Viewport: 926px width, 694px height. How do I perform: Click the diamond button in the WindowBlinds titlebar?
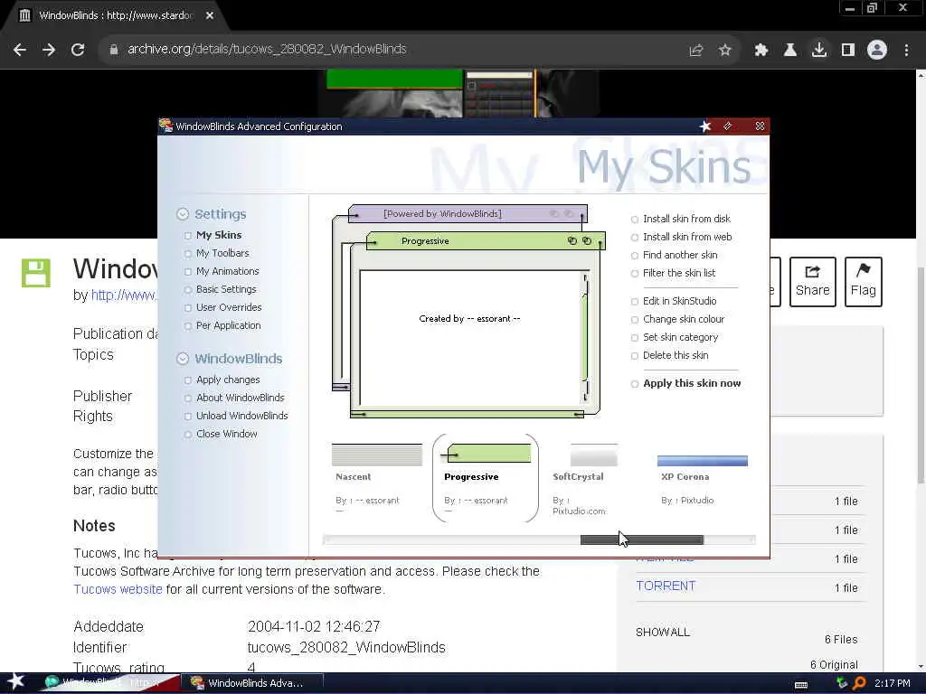pyautogui.click(x=728, y=127)
